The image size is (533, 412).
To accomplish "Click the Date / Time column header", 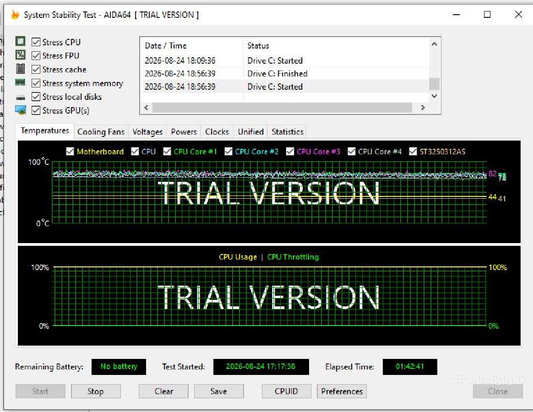I will pos(192,46).
